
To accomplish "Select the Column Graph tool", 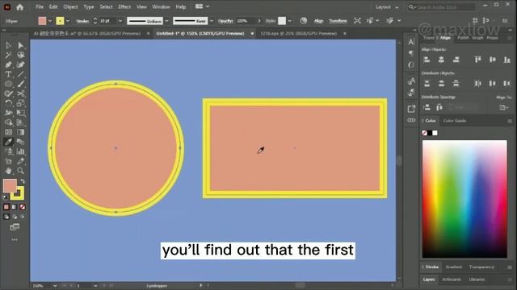I will click(20, 151).
